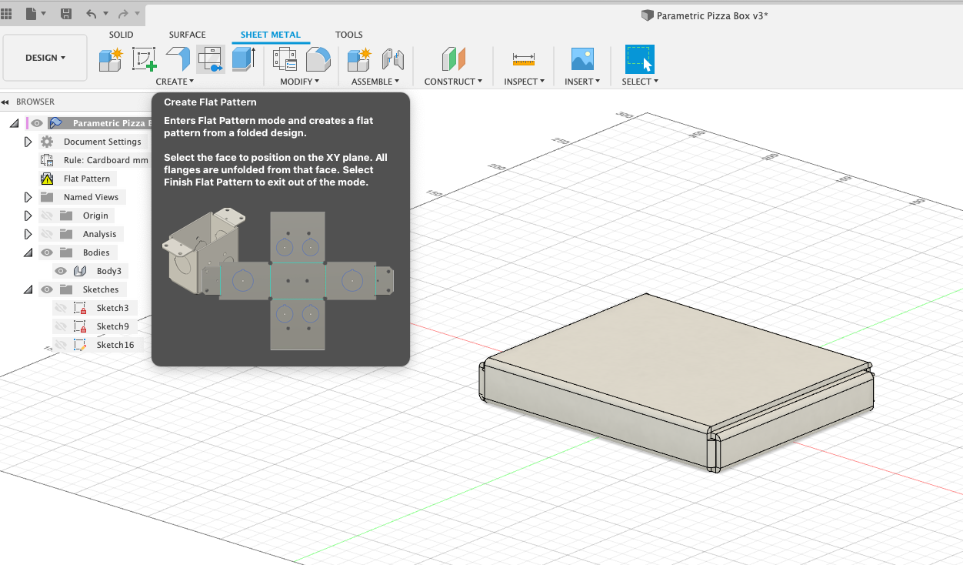Open the CONSTRUCT dropdown menu
Viewport: 963px width, 565px height.
click(x=453, y=82)
